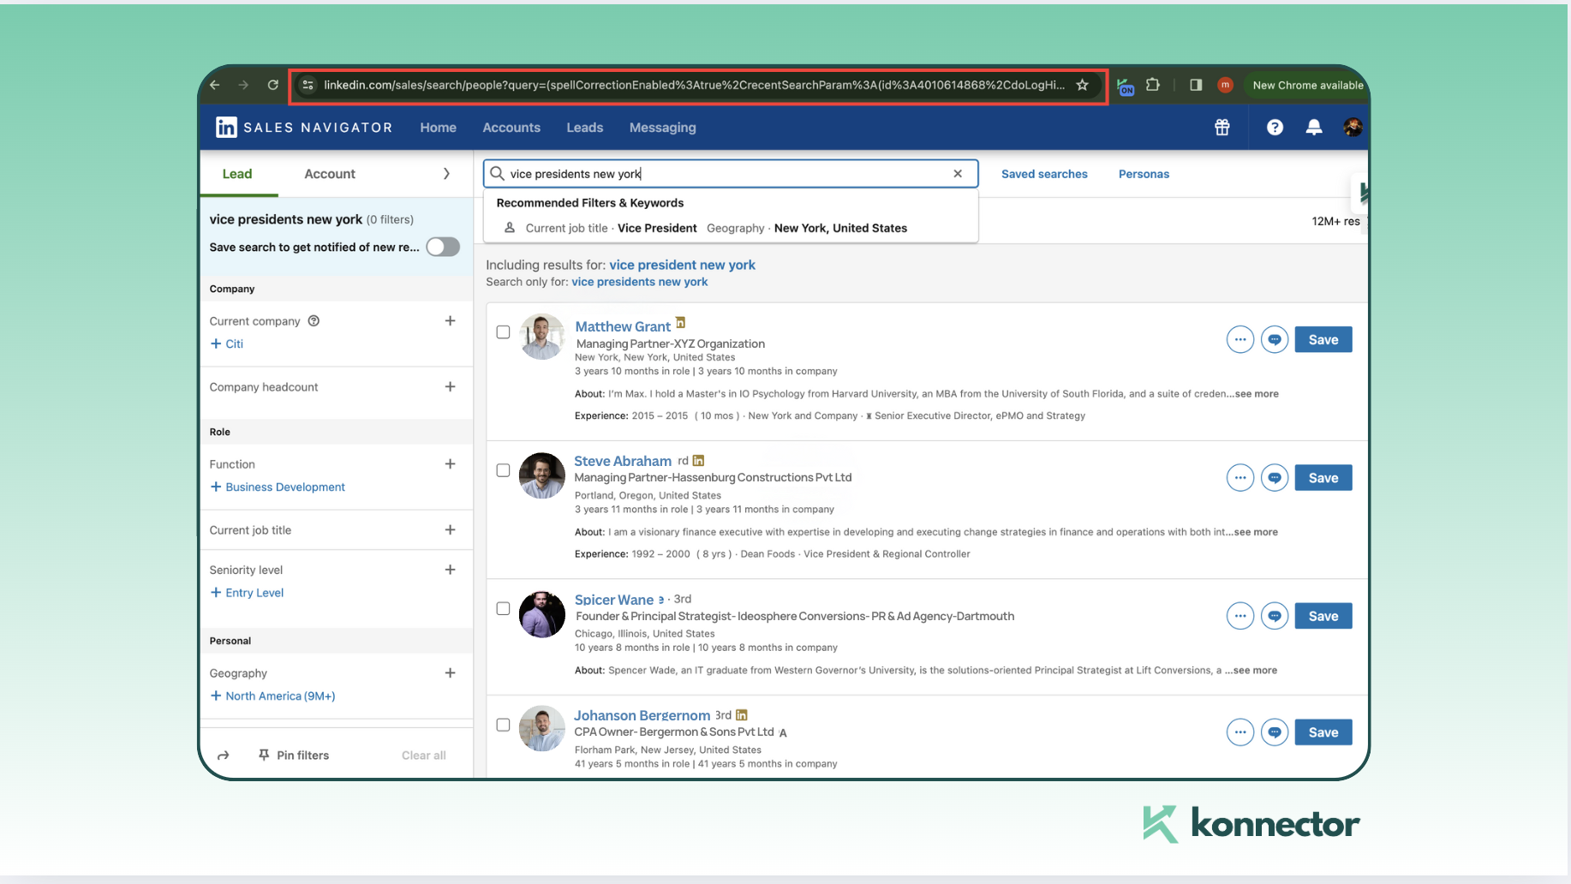Save Spicer Wane as a lead
The height and width of the screenshot is (884, 1571).
coord(1323,616)
